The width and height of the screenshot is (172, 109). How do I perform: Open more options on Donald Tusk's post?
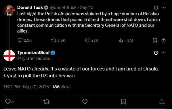(163, 7)
